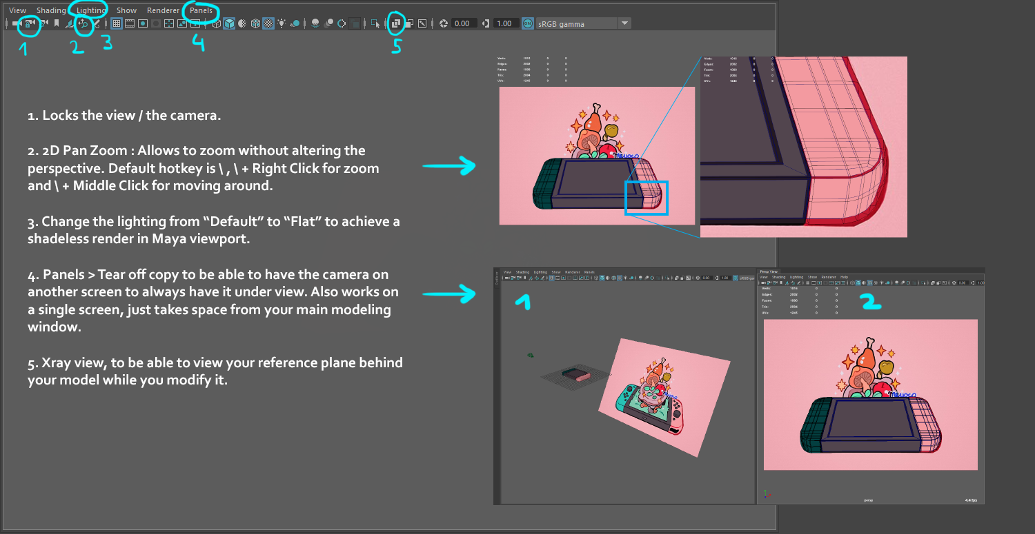Select the Film Gate icon
Image resolution: width=1035 pixels, height=534 pixels.
(129, 23)
